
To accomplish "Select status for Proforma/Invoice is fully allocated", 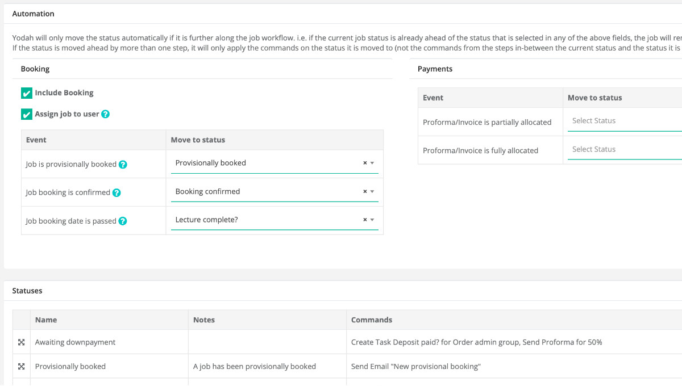I will (x=623, y=149).
